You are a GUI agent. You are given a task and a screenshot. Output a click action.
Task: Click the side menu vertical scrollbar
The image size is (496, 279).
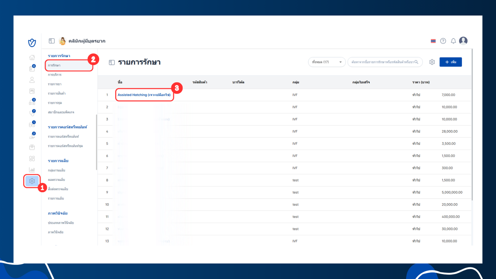[x=97, y=142]
